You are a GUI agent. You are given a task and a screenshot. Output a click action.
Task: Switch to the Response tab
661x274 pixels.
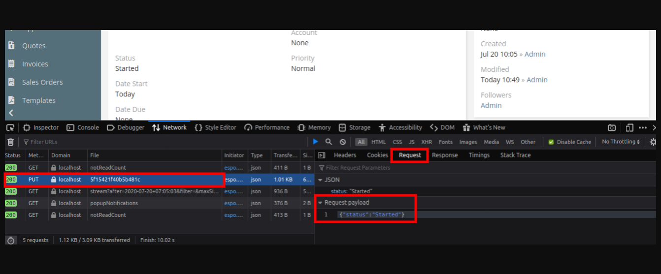coord(444,155)
